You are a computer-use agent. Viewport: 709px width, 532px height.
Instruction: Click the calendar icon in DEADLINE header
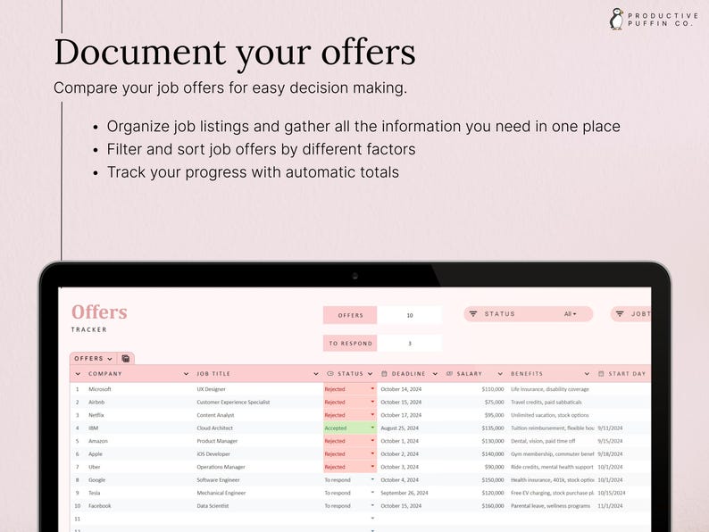(x=384, y=374)
